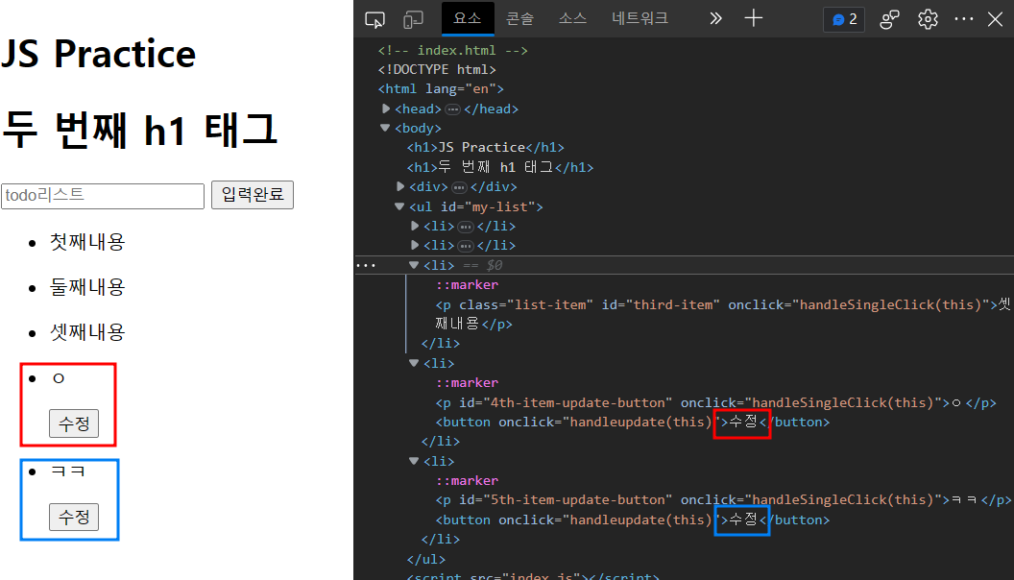Open the DevTools three-dot customize menu
1014x580 pixels.
coord(963,19)
